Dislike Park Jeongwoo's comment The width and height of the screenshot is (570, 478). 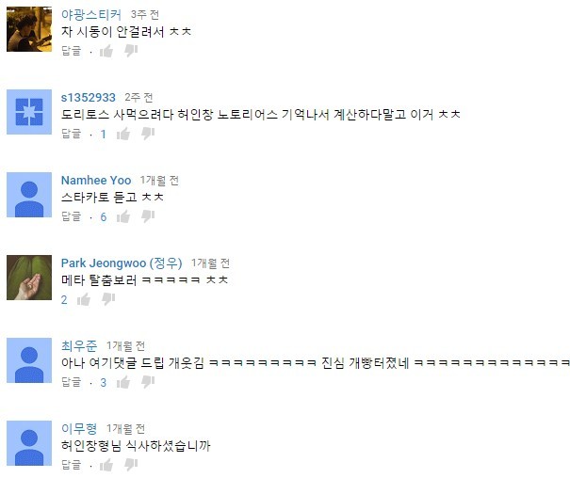click(x=108, y=300)
